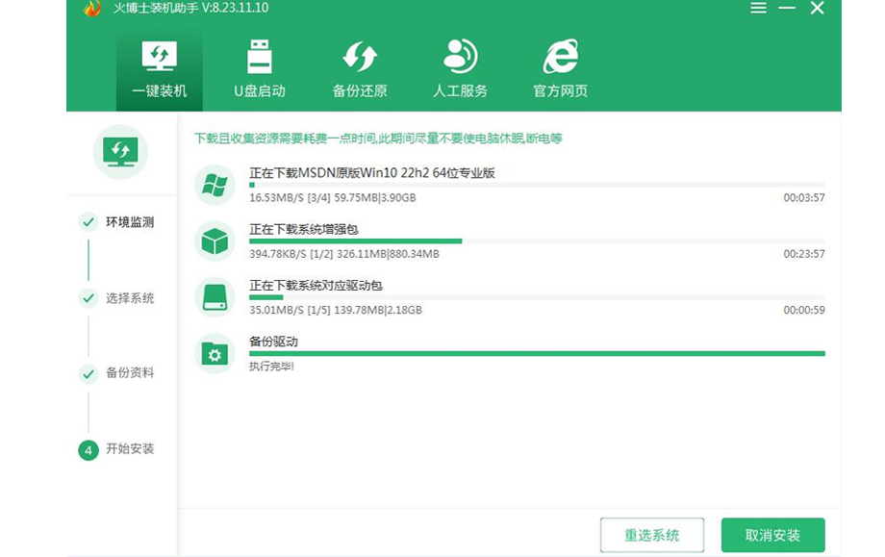Click the Win10 download progress bar

536,185
